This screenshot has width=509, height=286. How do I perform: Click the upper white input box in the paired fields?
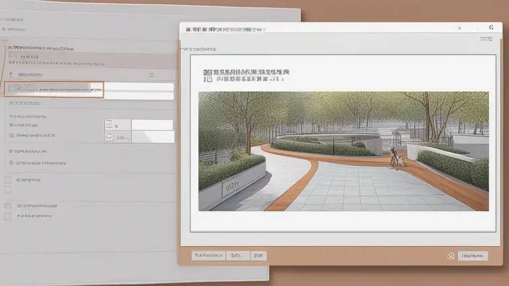[152, 125]
